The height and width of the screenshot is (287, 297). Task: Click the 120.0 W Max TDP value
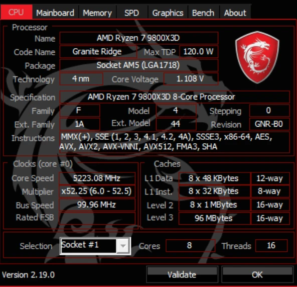point(199,52)
